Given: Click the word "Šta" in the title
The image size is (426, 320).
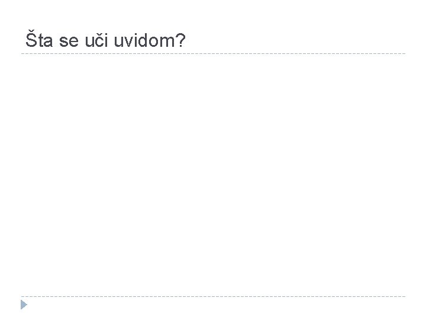Looking at the screenshot, I should pyautogui.click(x=39, y=40).
